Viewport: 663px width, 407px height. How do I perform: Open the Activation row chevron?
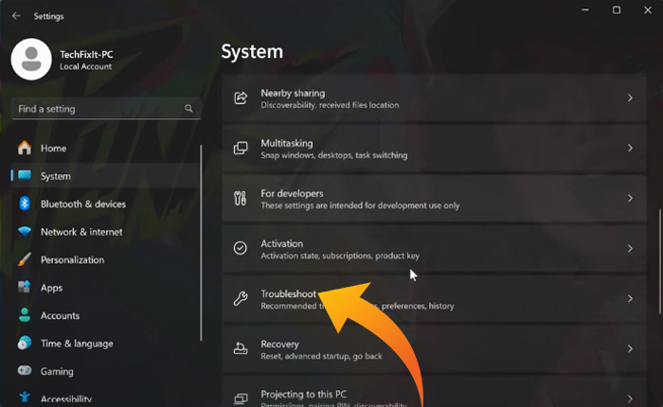click(x=630, y=249)
